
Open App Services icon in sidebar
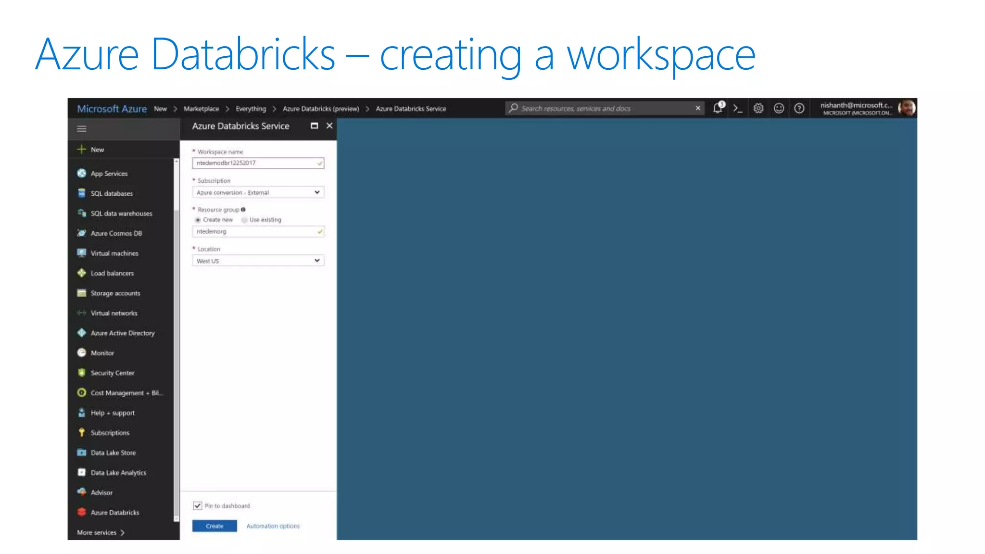point(82,173)
